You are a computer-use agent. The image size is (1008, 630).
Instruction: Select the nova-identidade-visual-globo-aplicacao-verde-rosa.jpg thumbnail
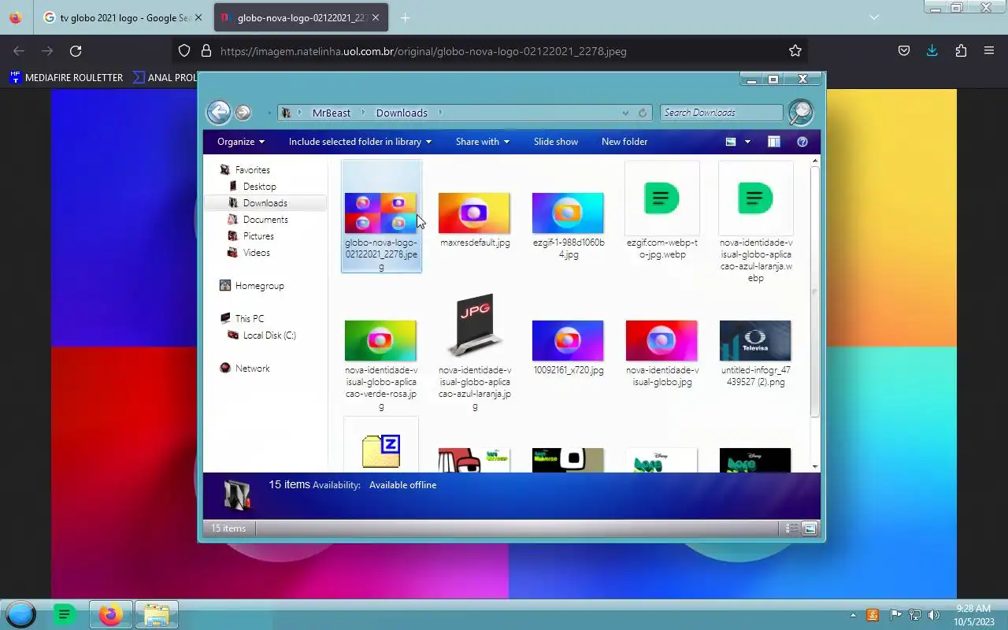click(x=380, y=341)
